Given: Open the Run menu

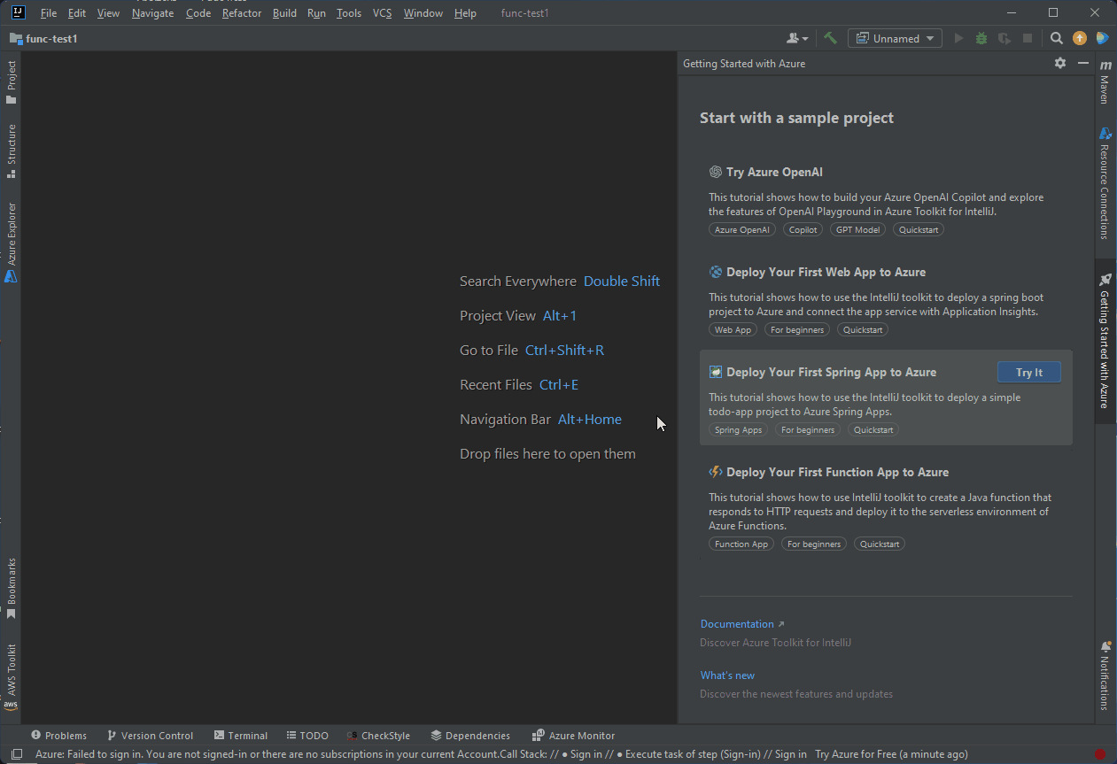Looking at the screenshot, I should 316,13.
